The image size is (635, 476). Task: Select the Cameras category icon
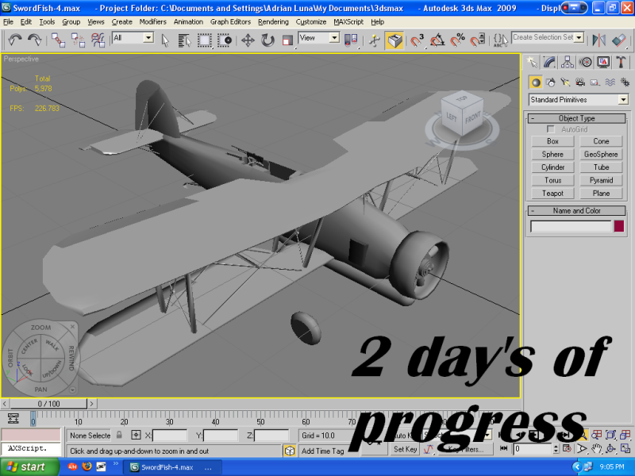click(580, 82)
